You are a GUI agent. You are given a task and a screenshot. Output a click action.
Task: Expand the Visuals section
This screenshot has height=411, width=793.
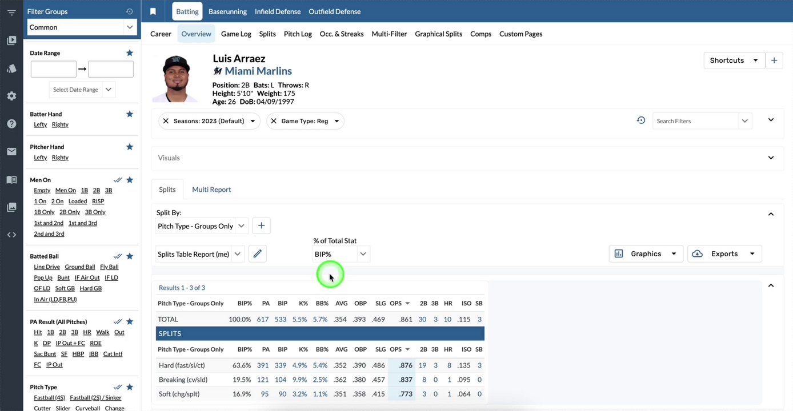pos(771,158)
